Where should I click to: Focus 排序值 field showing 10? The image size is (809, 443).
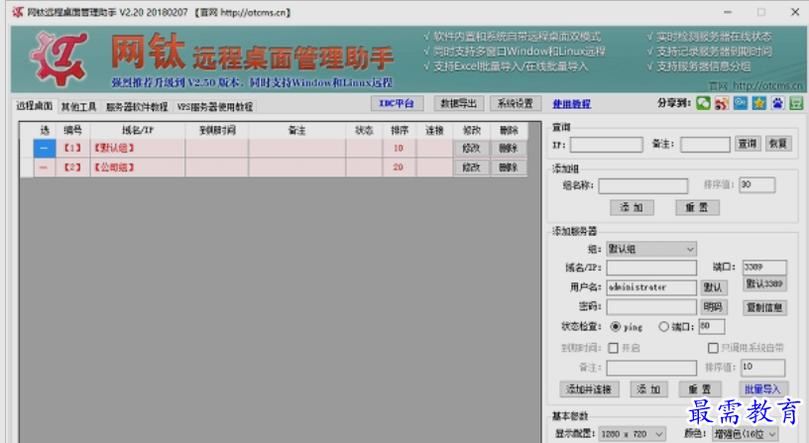point(762,368)
